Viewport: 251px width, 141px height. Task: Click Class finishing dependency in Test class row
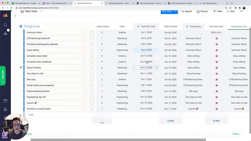click(193, 74)
